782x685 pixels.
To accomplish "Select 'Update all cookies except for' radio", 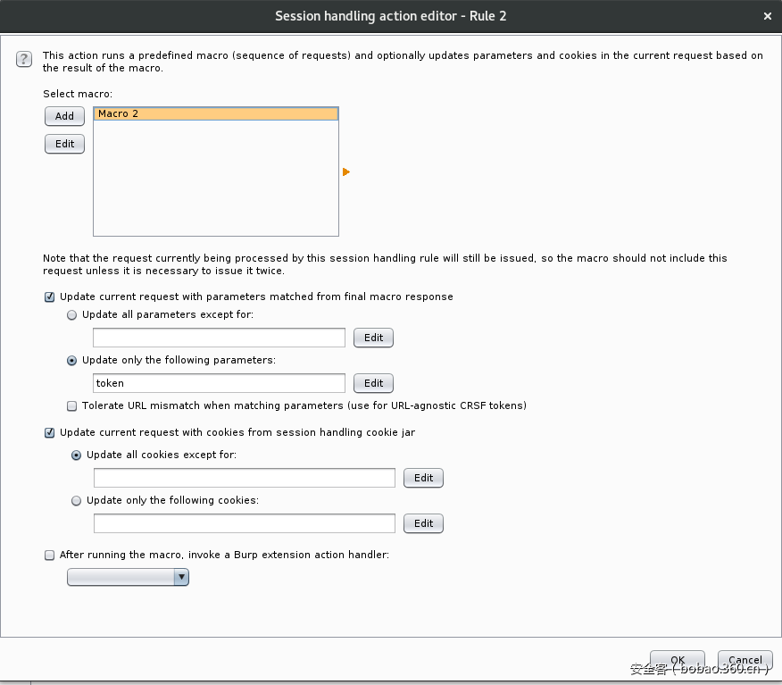I will point(77,455).
